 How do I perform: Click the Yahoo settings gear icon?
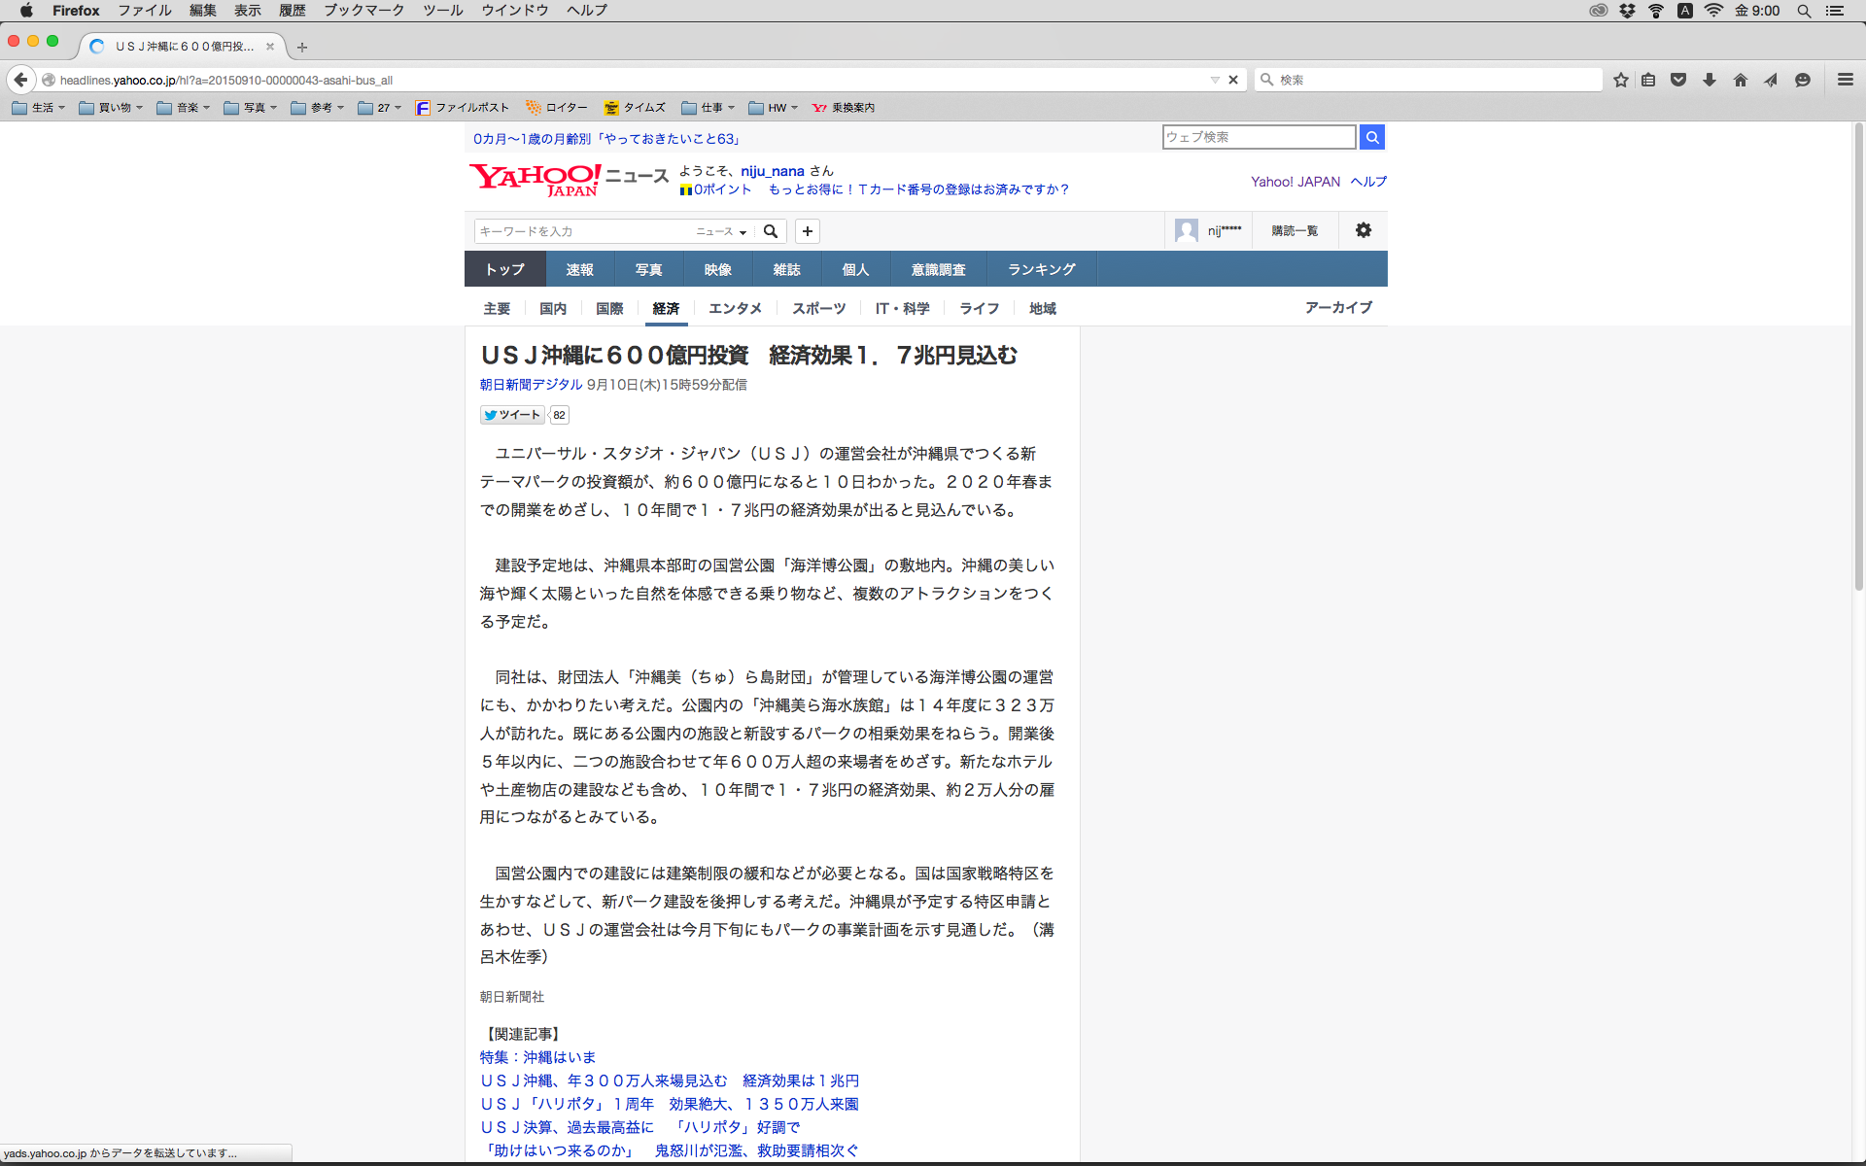click(x=1364, y=230)
